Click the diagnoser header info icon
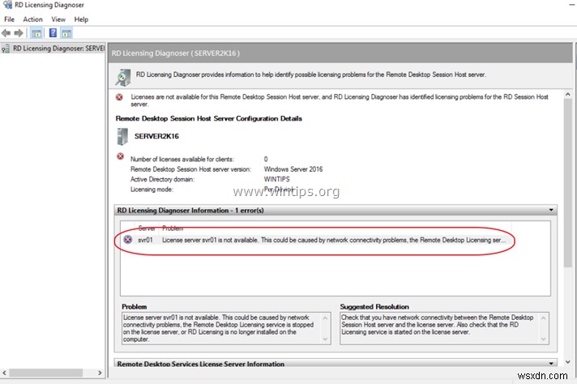577x384 pixels. coord(123,77)
